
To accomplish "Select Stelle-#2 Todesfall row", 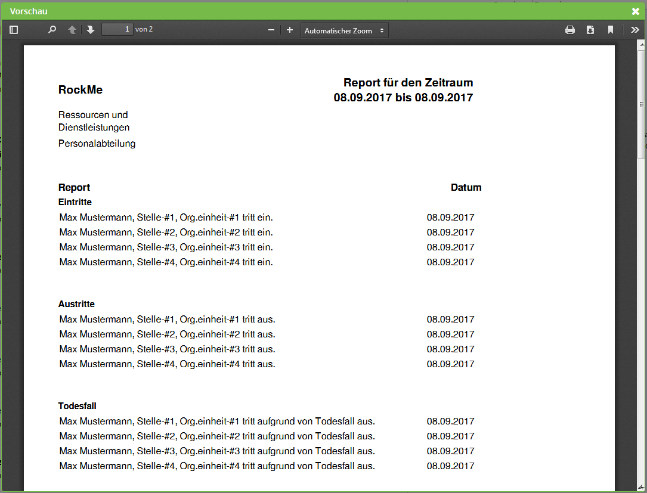I will tap(267, 436).
